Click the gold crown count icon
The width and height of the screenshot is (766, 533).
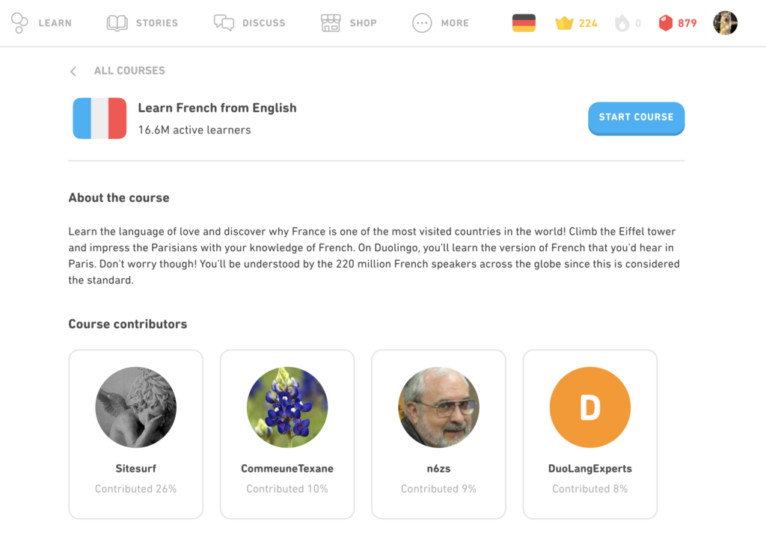pyautogui.click(x=564, y=23)
